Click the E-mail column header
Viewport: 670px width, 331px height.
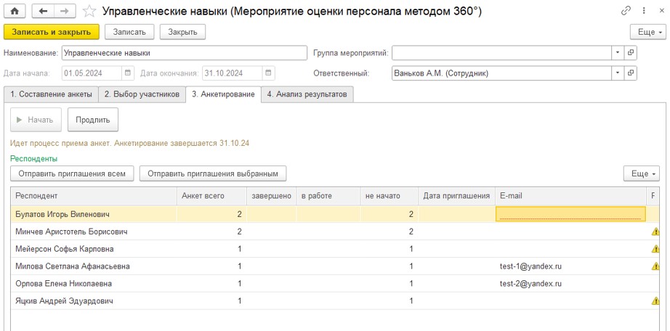570,196
